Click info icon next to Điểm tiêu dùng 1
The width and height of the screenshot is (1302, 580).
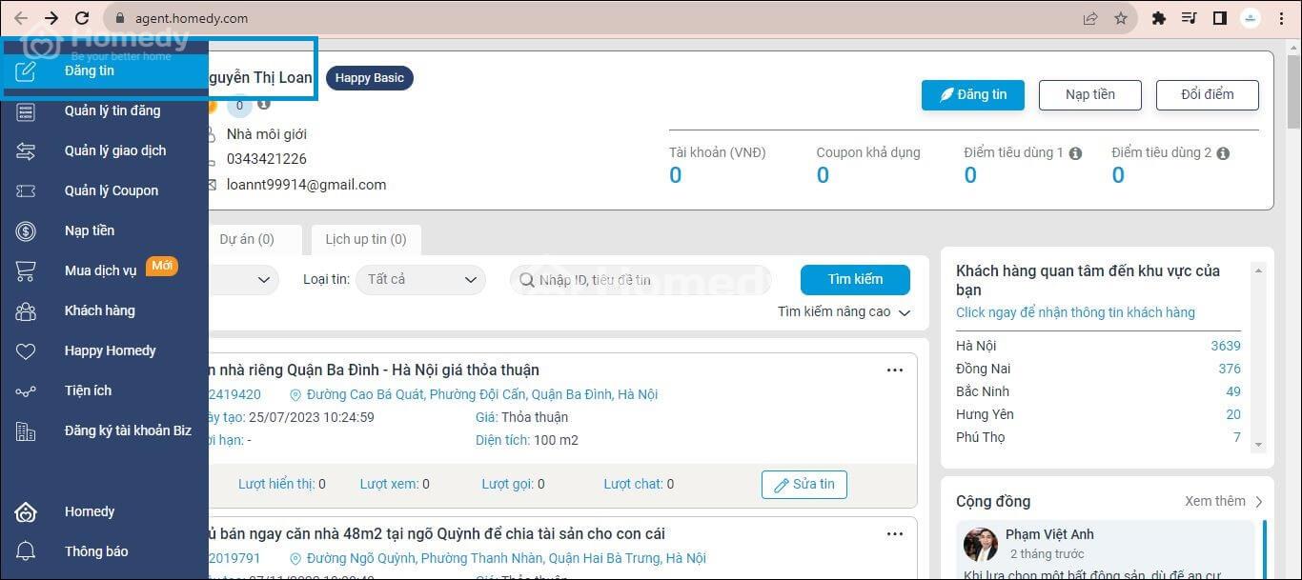[1075, 153]
